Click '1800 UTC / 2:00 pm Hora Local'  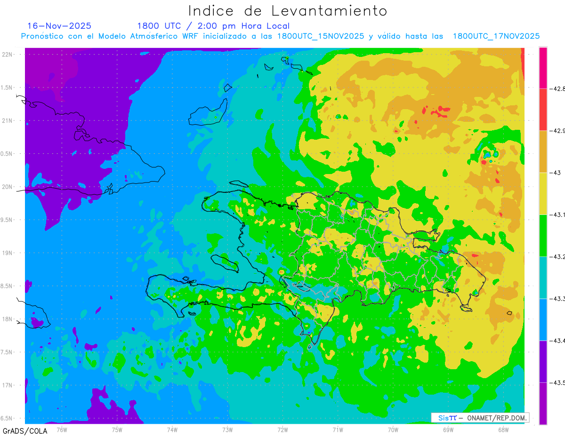(213, 26)
